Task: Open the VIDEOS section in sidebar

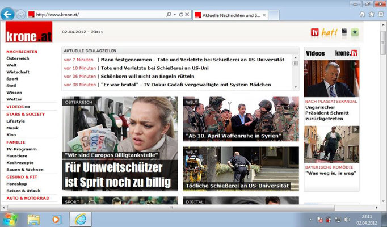Action: coord(15,107)
